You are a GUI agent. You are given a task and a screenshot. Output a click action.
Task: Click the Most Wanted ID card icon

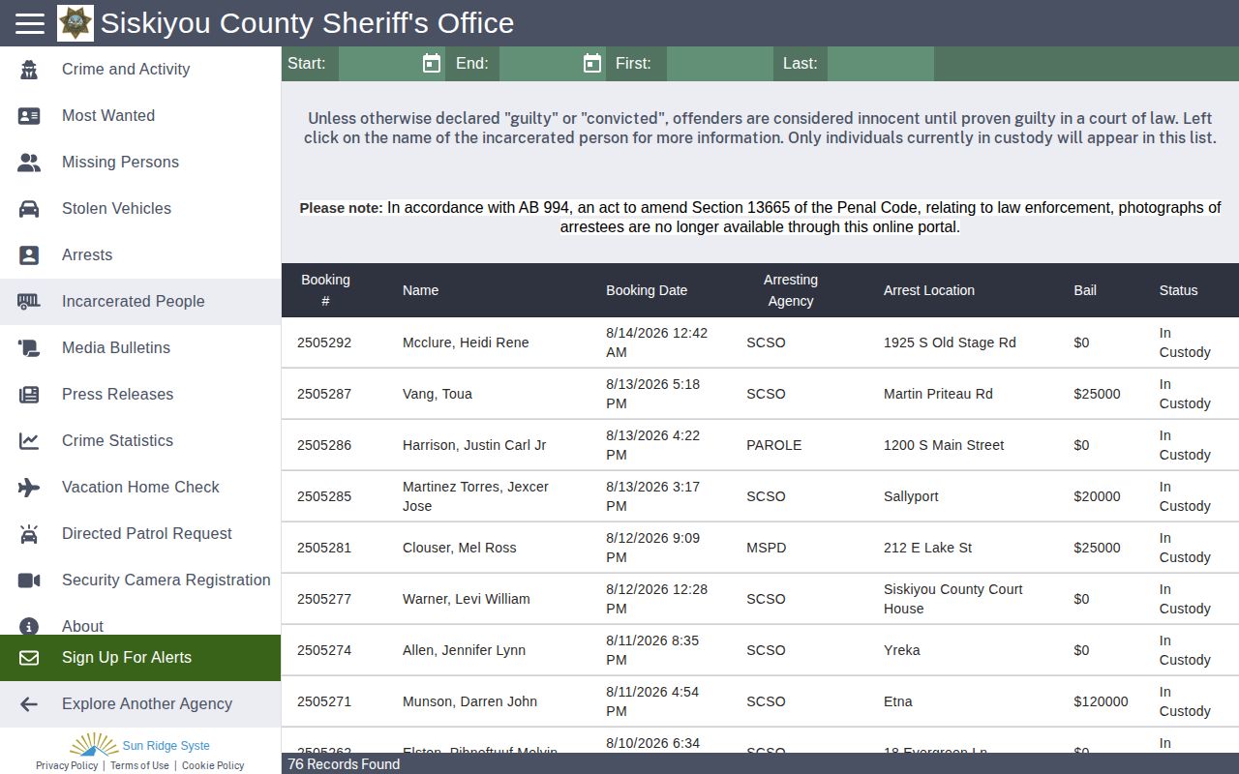pos(29,116)
